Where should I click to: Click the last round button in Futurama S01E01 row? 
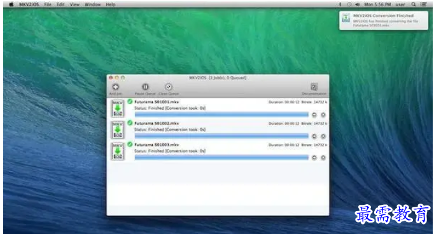point(323,115)
